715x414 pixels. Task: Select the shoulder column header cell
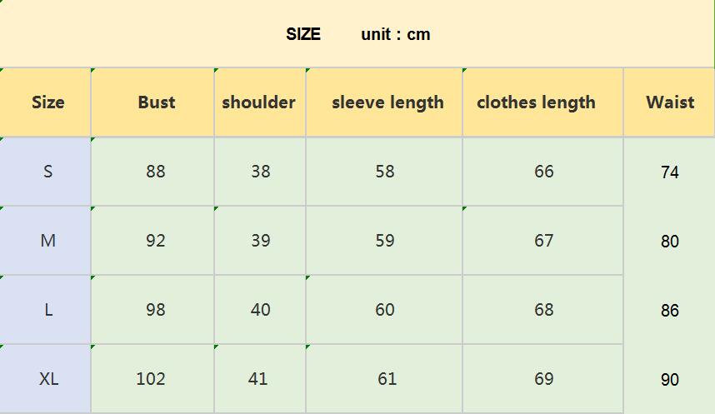[259, 102]
